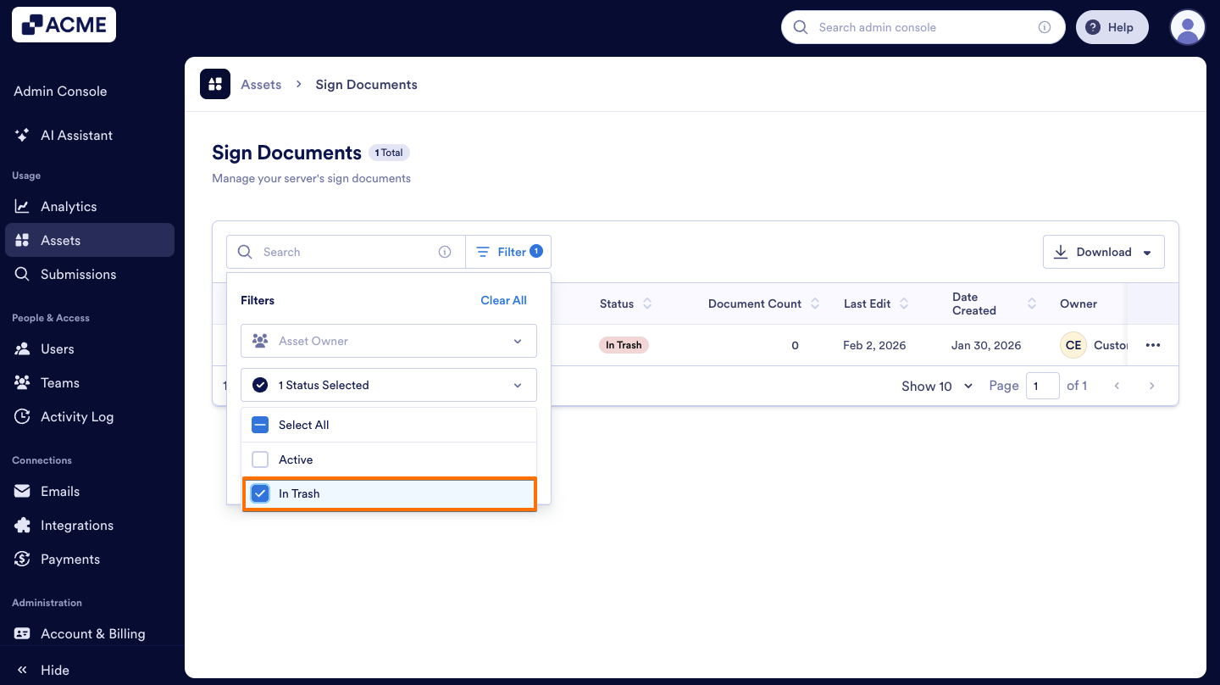Toggle the In Trash status checkbox

pos(260,493)
